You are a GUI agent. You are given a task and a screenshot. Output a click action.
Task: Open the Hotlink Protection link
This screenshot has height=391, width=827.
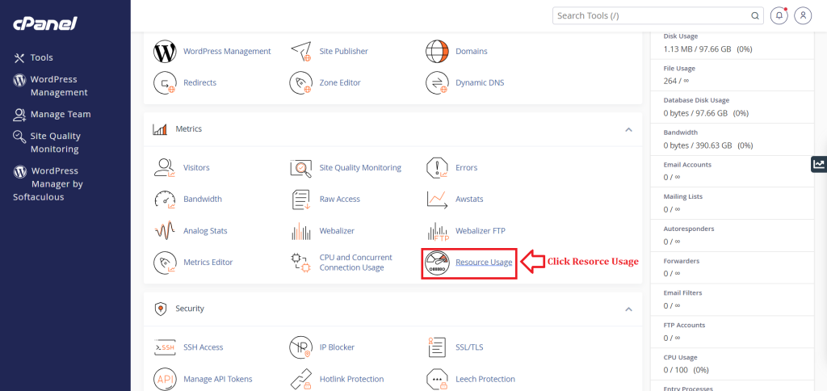click(x=352, y=379)
